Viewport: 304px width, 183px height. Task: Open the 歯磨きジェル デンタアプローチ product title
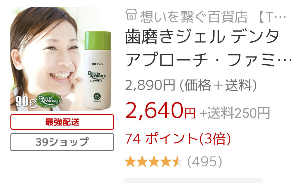click(x=208, y=48)
